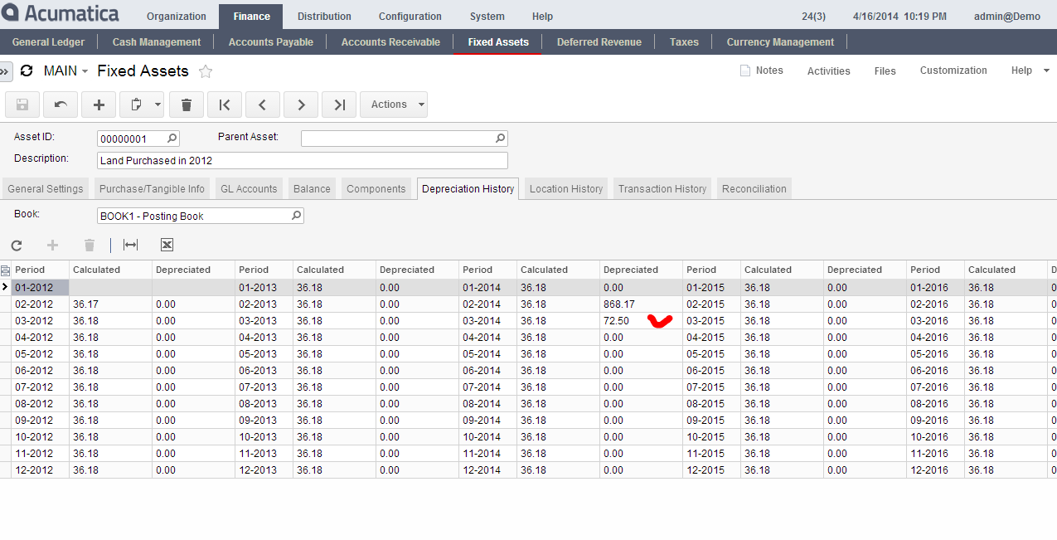The image size is (1057, 540).
Task: Click the grid add row icon
Action: [x=53, y=245]
